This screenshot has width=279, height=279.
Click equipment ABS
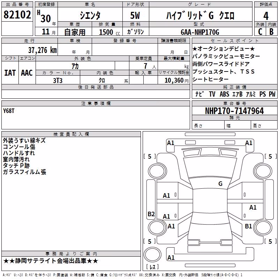(224, 94)
